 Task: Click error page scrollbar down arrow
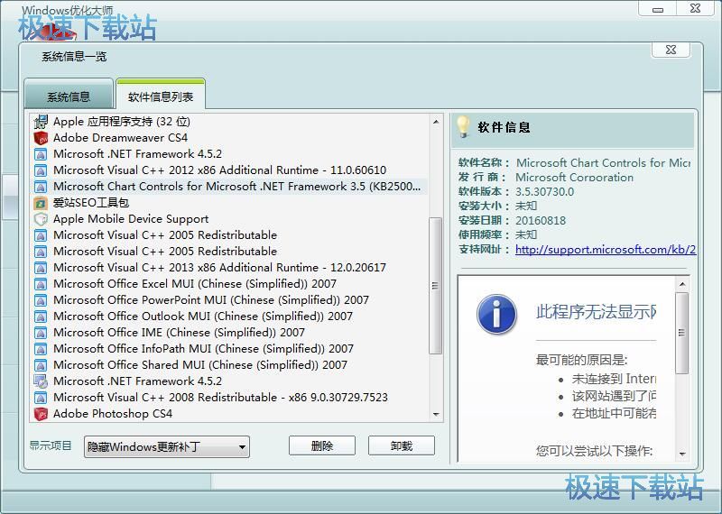(x=682, y=454)
